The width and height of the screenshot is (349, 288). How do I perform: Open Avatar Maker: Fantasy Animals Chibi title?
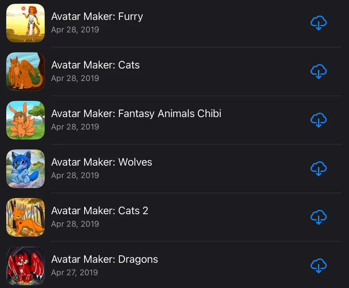coord(136,113)
